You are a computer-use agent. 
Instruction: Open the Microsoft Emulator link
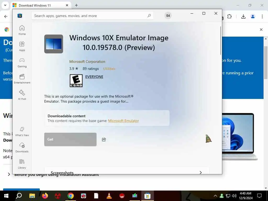coord(124,121)
